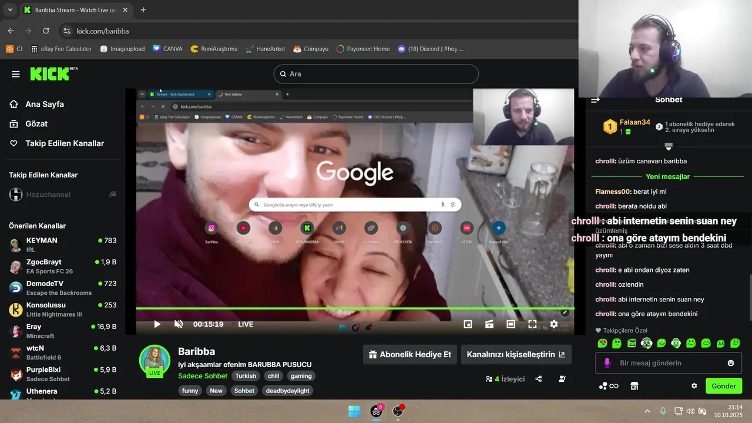Screen dimensions: 752x423
Task: Enable picture-in-picture mini player
Action: click(x=468, y=324)
